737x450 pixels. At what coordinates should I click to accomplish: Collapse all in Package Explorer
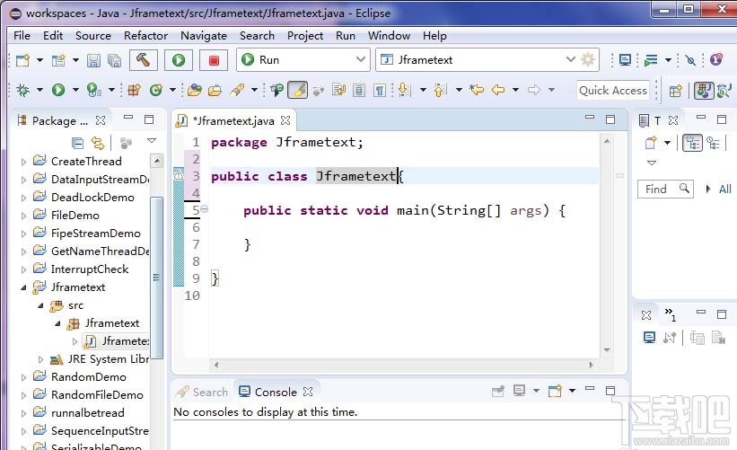(78, 143)
